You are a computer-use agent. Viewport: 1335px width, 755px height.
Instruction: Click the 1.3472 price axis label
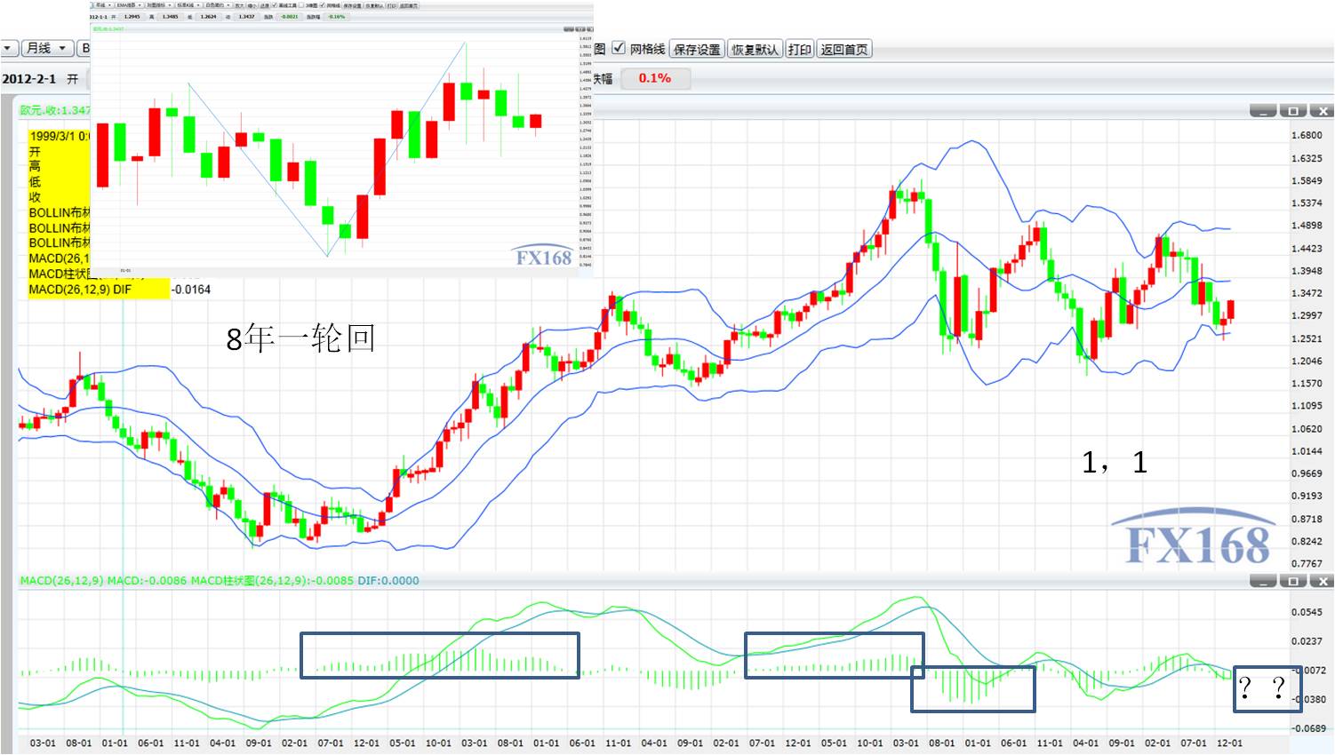(1307, 293)
